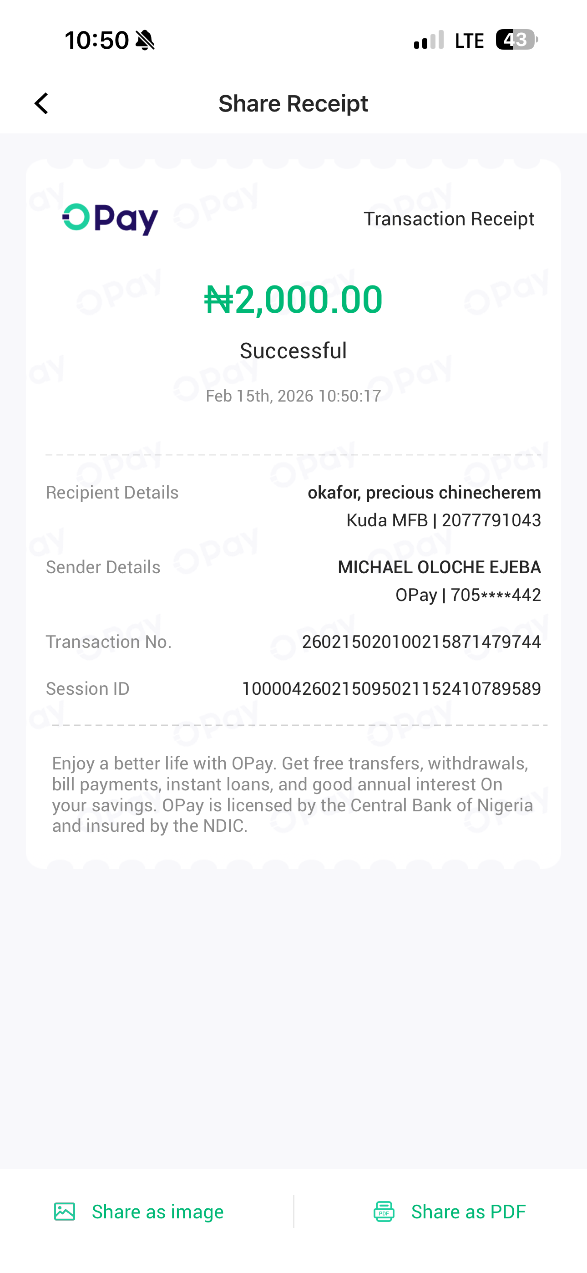The width and height of the screenshot is (587, 1273).
Task: Tap the muted bell icon in status bar
Action: coord(145,40)
